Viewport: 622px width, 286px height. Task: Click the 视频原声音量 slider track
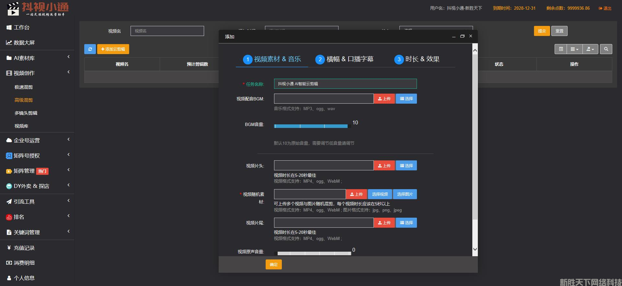[314, 253]
